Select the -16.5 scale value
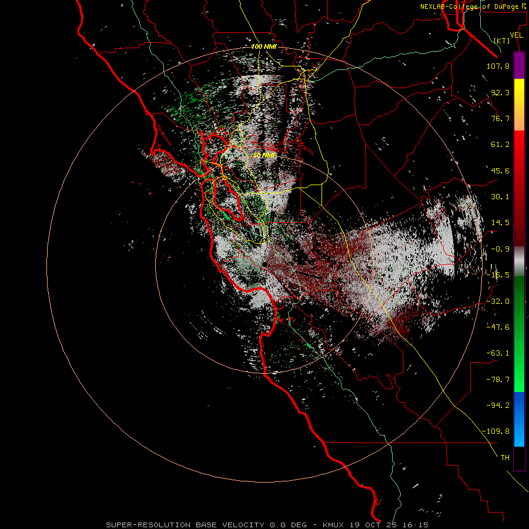 pyautogui.click(x=498, y=275)
